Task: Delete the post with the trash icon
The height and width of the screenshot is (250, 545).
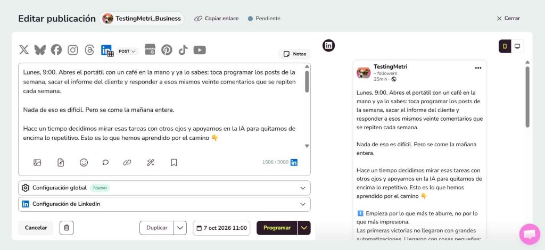Action: 67,228
